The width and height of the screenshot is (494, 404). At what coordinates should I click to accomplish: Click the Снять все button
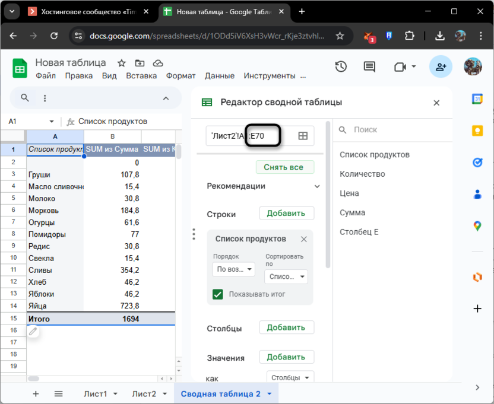[284, 167]
